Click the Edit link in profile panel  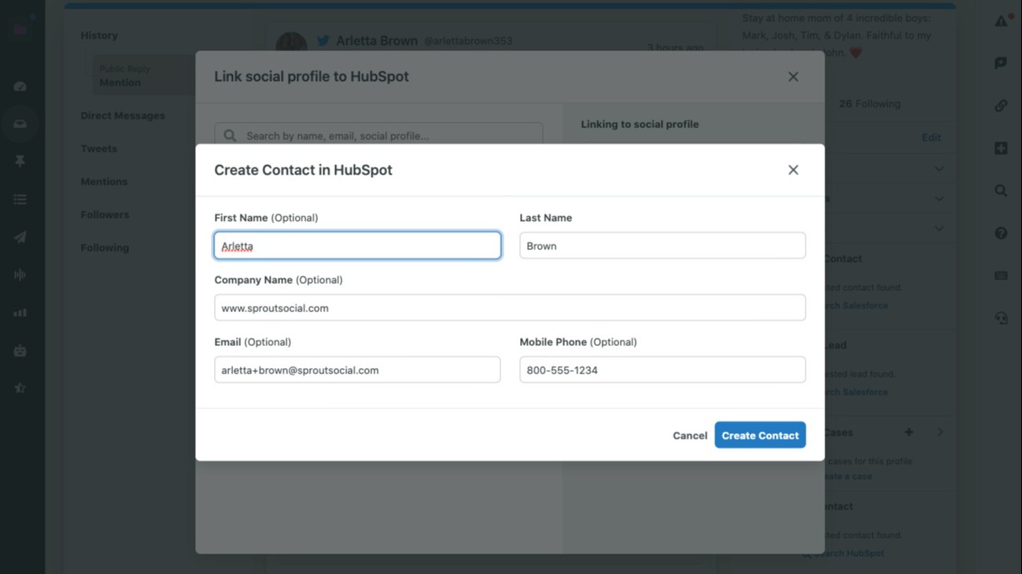(931, 138)
